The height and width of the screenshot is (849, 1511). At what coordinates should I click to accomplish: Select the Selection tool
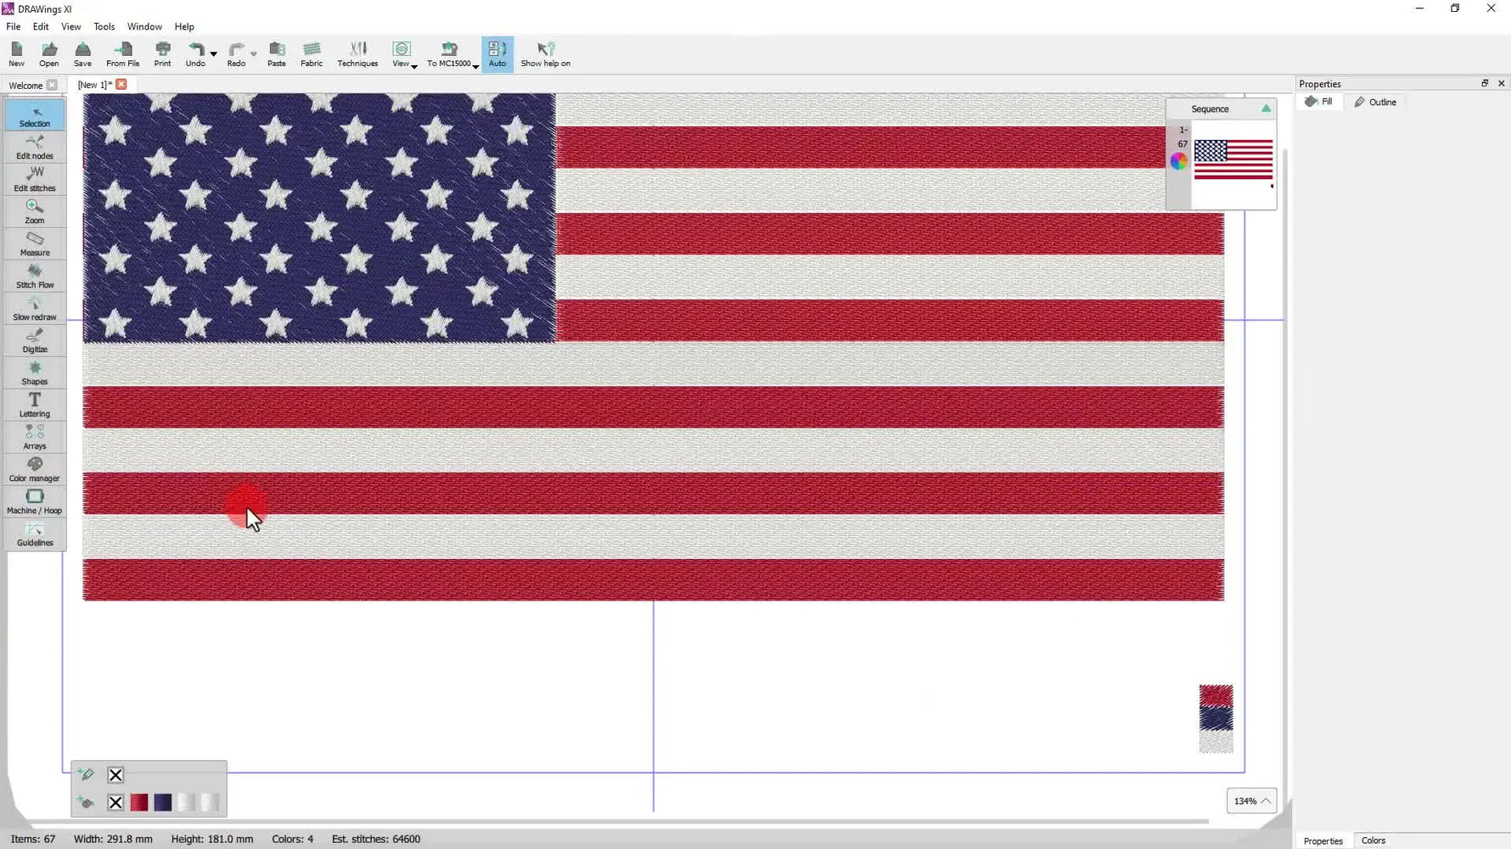click(x=35, y=115)
